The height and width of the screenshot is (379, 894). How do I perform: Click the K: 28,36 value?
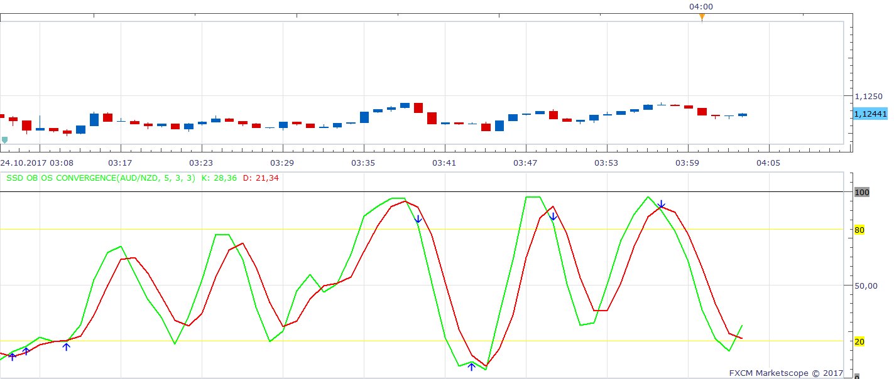tap(219, 178)
